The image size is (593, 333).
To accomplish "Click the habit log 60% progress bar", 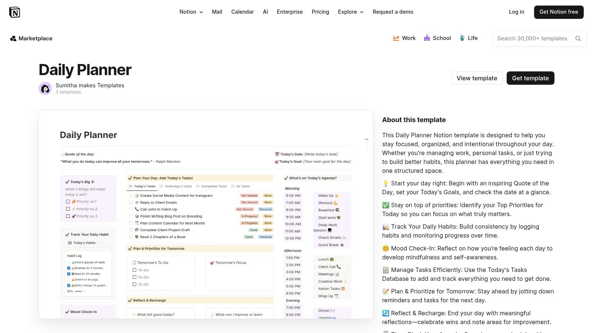I will click(80, 292).
